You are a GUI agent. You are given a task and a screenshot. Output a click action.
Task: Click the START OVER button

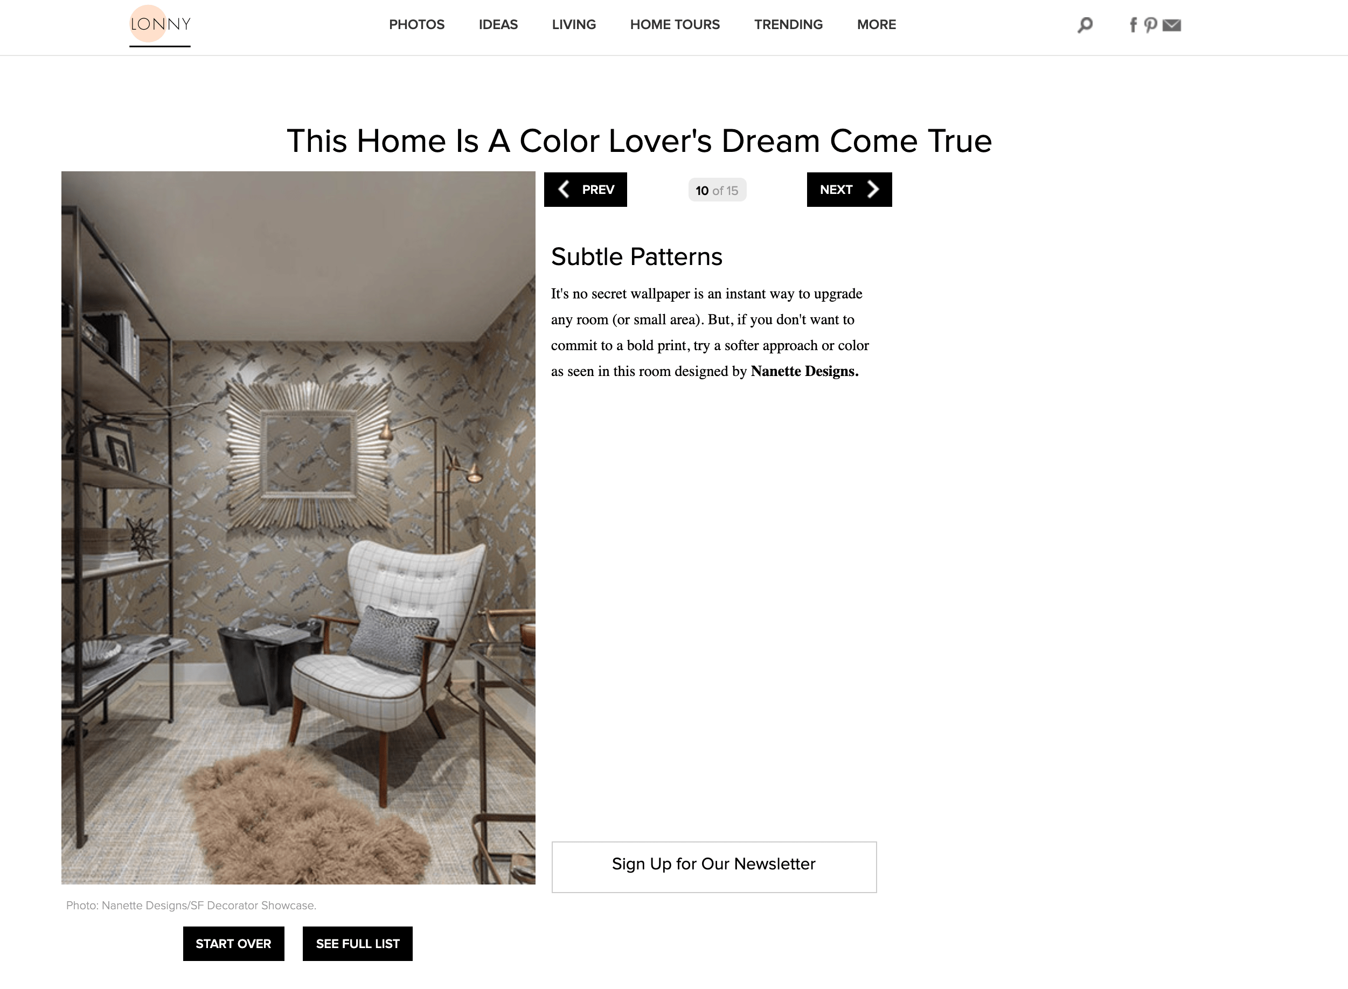pyautogui.click(x=233, y=944)
